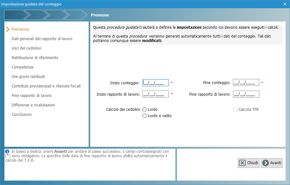
Task: Select the Lordo radio button
Action: (144, 109)
